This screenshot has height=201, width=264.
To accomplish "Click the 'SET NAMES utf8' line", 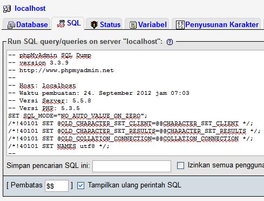I will pyautogui.click(x=59, y=146).
